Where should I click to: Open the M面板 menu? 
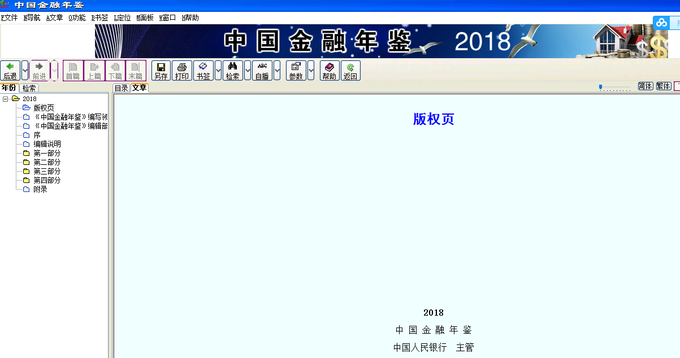coord(145,18)
